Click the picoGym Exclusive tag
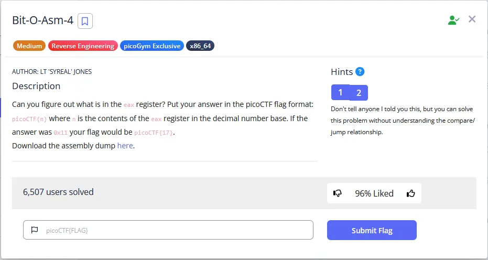The height and width of the screenshot is (260, 488). coord(152,46)
